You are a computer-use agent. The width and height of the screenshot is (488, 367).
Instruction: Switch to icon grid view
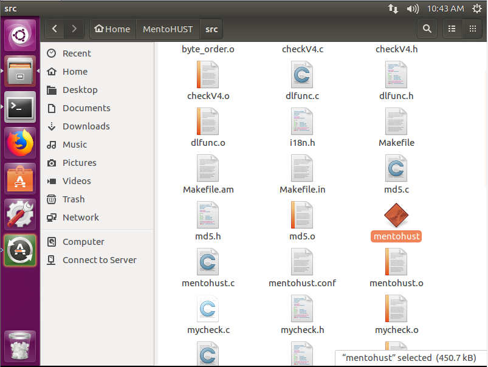point(472,29)
